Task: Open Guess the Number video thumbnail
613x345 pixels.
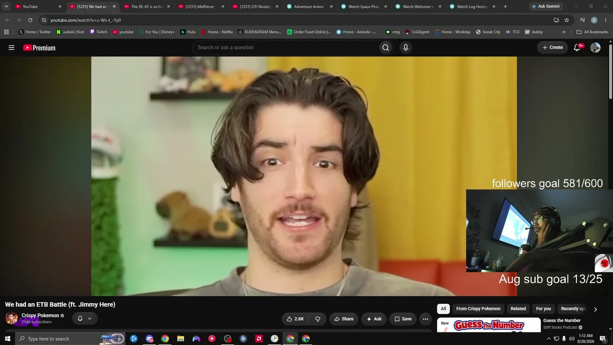Action: 489,325
